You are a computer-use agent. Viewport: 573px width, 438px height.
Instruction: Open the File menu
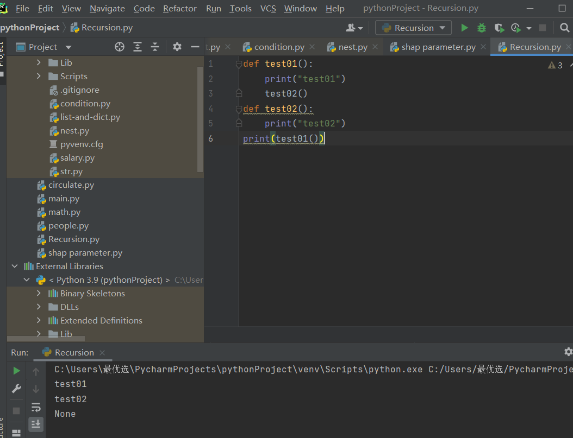pos(22,8)
